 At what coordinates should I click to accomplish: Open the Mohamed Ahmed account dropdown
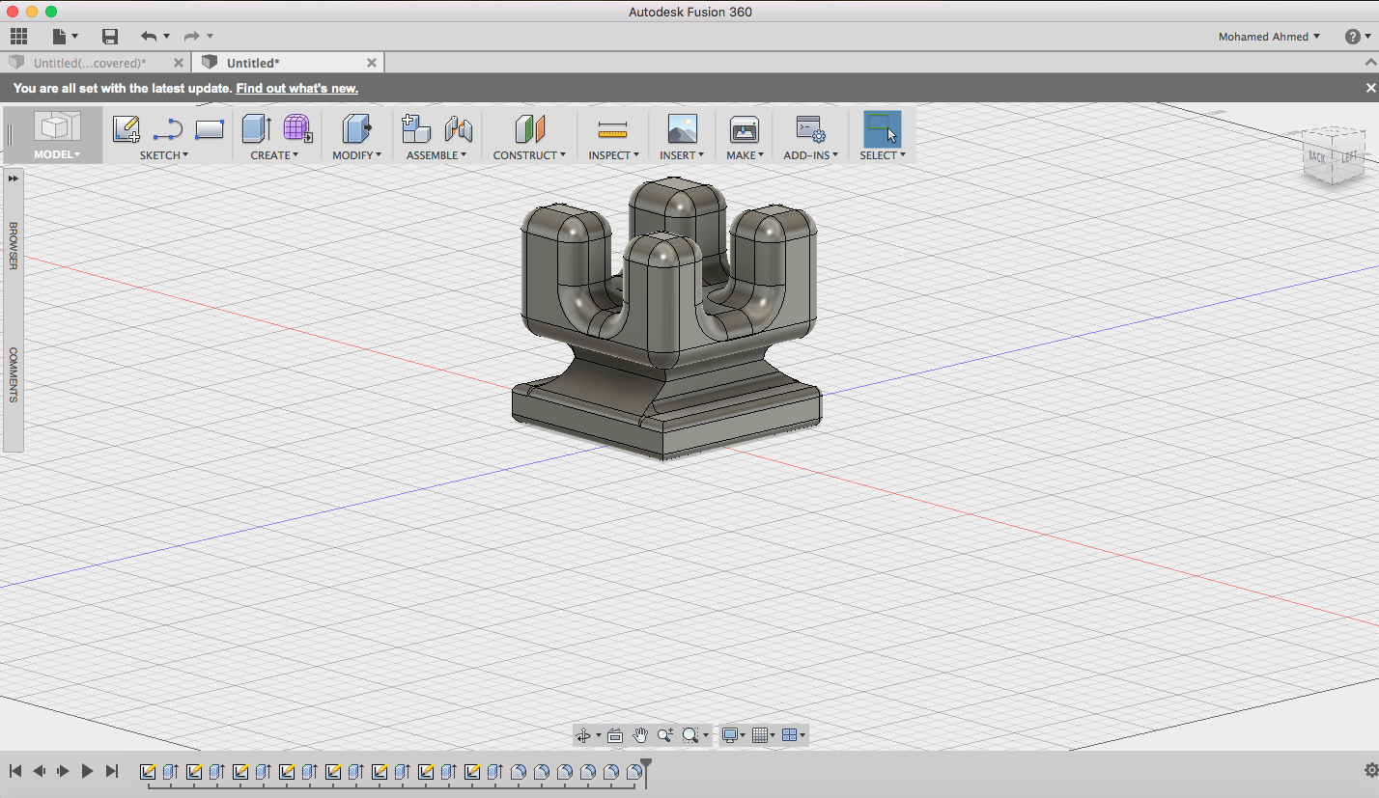coord(1270,37)
